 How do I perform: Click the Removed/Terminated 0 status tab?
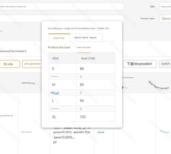pyautogui.click(x=13, y=51)
